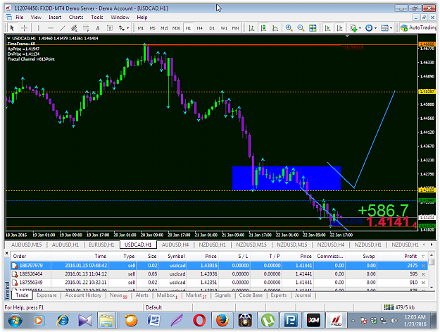This screenshot has width=440, height=332.
Task: Select order row 187556349
Action: point(219,282)
